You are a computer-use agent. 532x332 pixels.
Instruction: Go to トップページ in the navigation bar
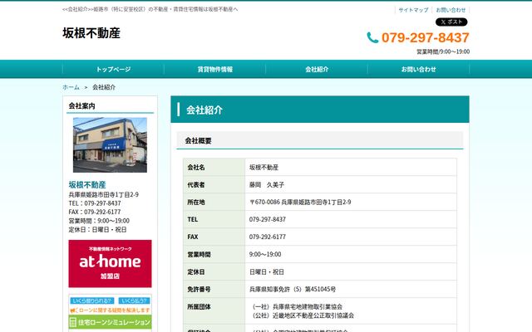click(113, 69)
